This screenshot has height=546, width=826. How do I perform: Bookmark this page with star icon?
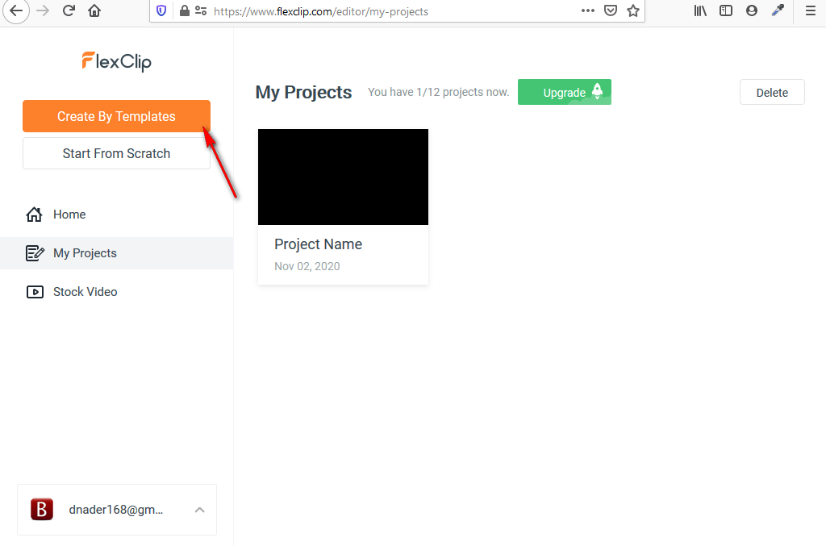(x=633, y=10)
